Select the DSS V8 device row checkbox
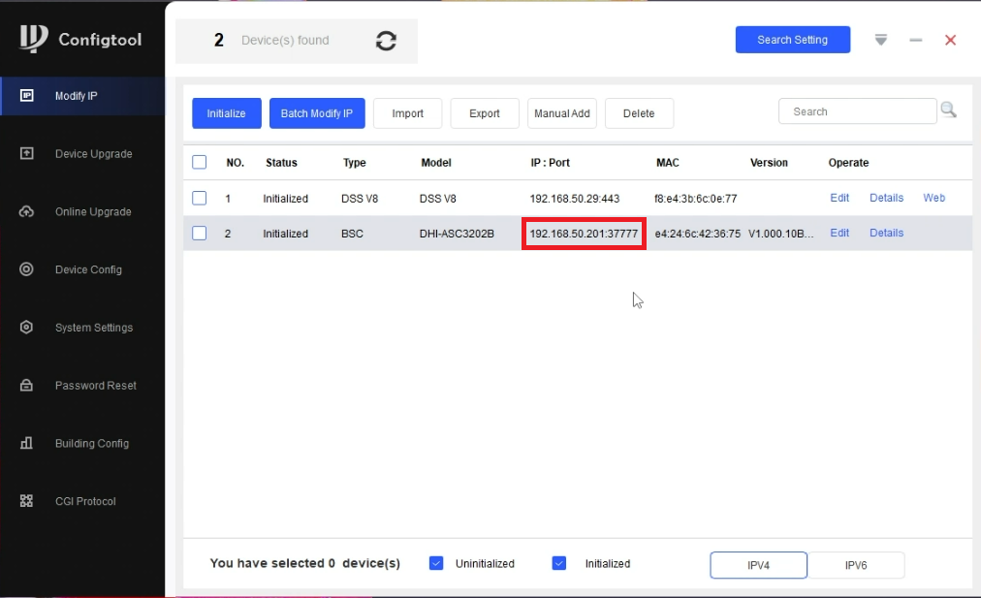 (199, 199)
